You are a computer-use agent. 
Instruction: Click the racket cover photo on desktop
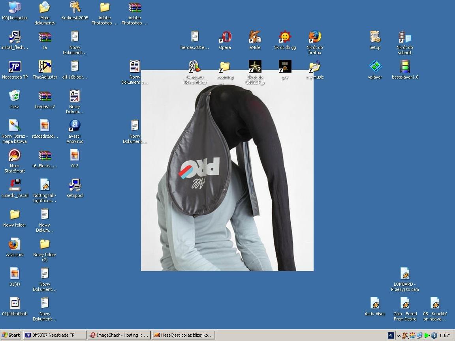(x=227, y=170)
